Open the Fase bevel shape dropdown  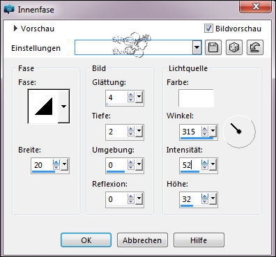pyautogui.click(x=63, y=107)
